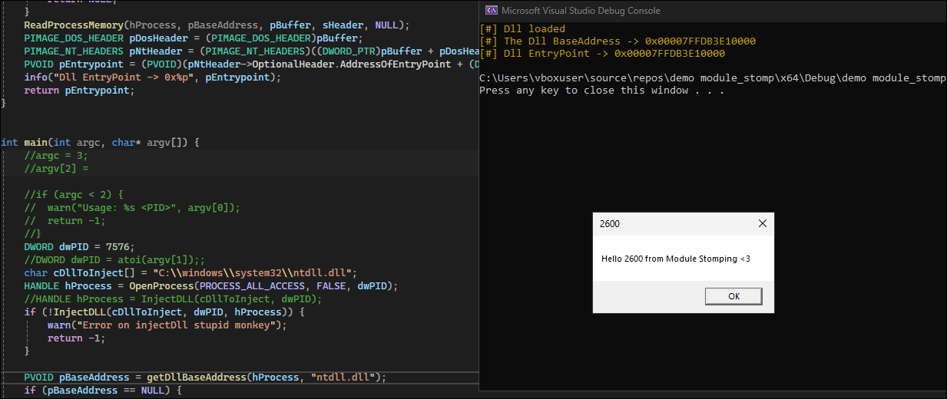
Task: Click the console executable path line
Action: point(712,78)
